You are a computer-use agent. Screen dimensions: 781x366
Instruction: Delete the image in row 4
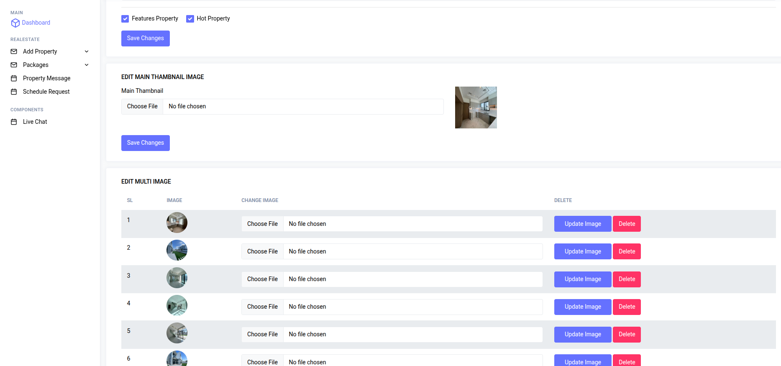[627, 307]
